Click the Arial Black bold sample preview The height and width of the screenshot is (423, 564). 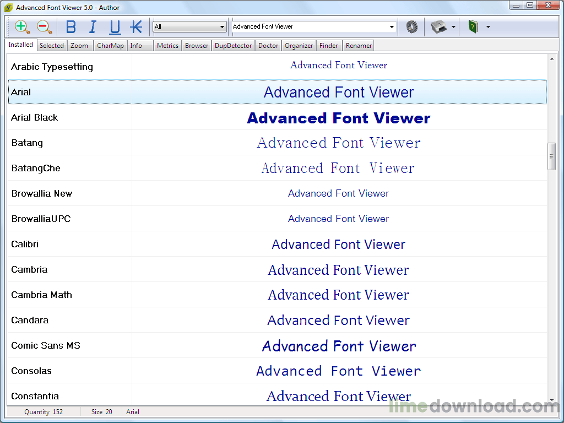tap(339, 118)
